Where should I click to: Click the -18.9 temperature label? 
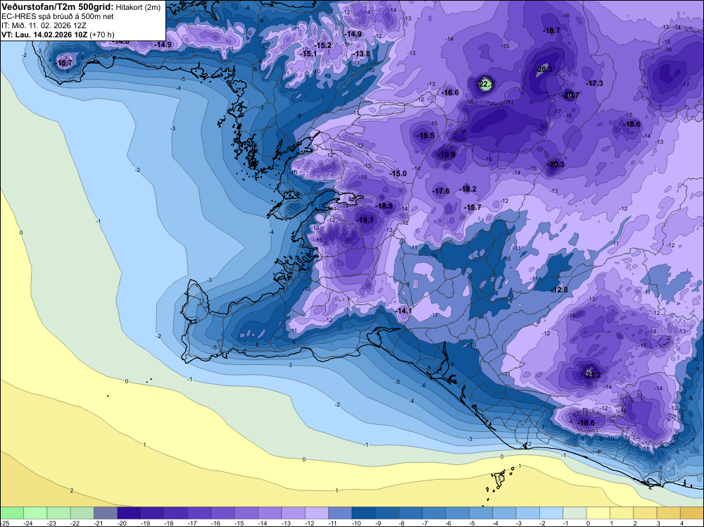point(384,206)
